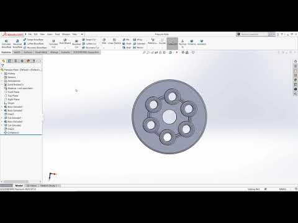Open the Help menu
298x223 pixels.
click(x=74, y=34)
